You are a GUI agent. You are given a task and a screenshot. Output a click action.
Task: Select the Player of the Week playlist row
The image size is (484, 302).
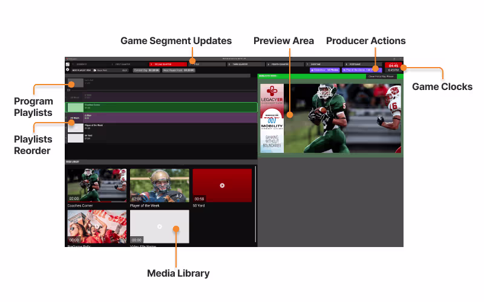tap(161, 127)
